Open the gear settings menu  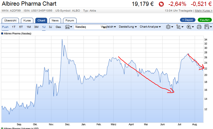click(168, 27)
